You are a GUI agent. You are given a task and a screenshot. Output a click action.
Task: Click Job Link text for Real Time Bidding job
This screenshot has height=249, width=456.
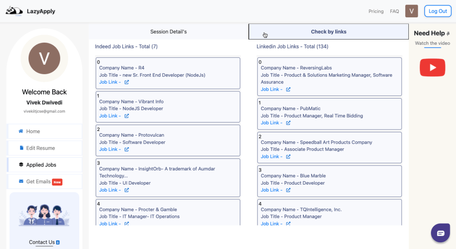272,123
